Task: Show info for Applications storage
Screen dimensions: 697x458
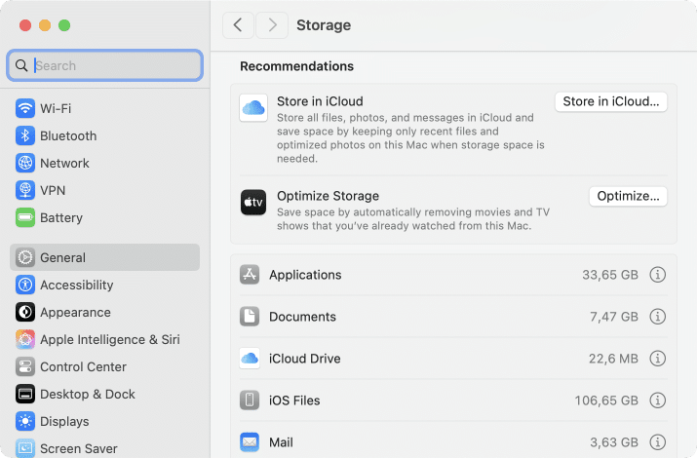Action: click(657, 275)
